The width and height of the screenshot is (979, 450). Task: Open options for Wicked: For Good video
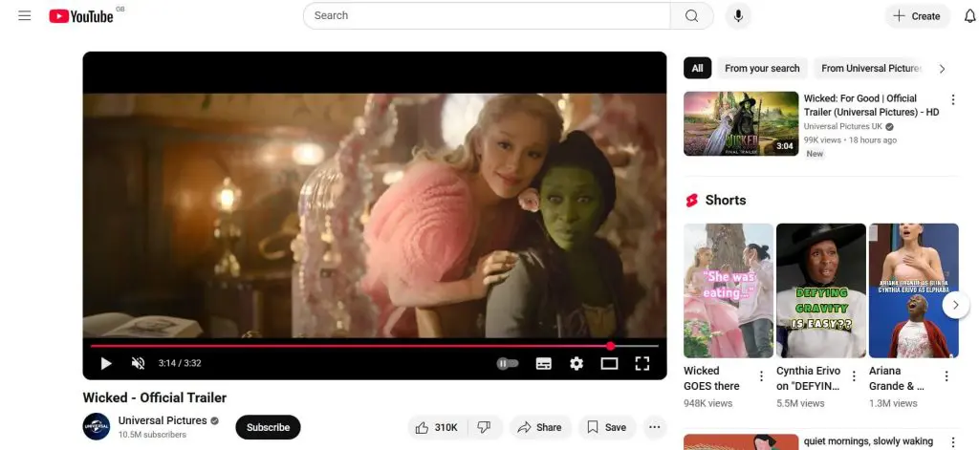tap(952, 99)
